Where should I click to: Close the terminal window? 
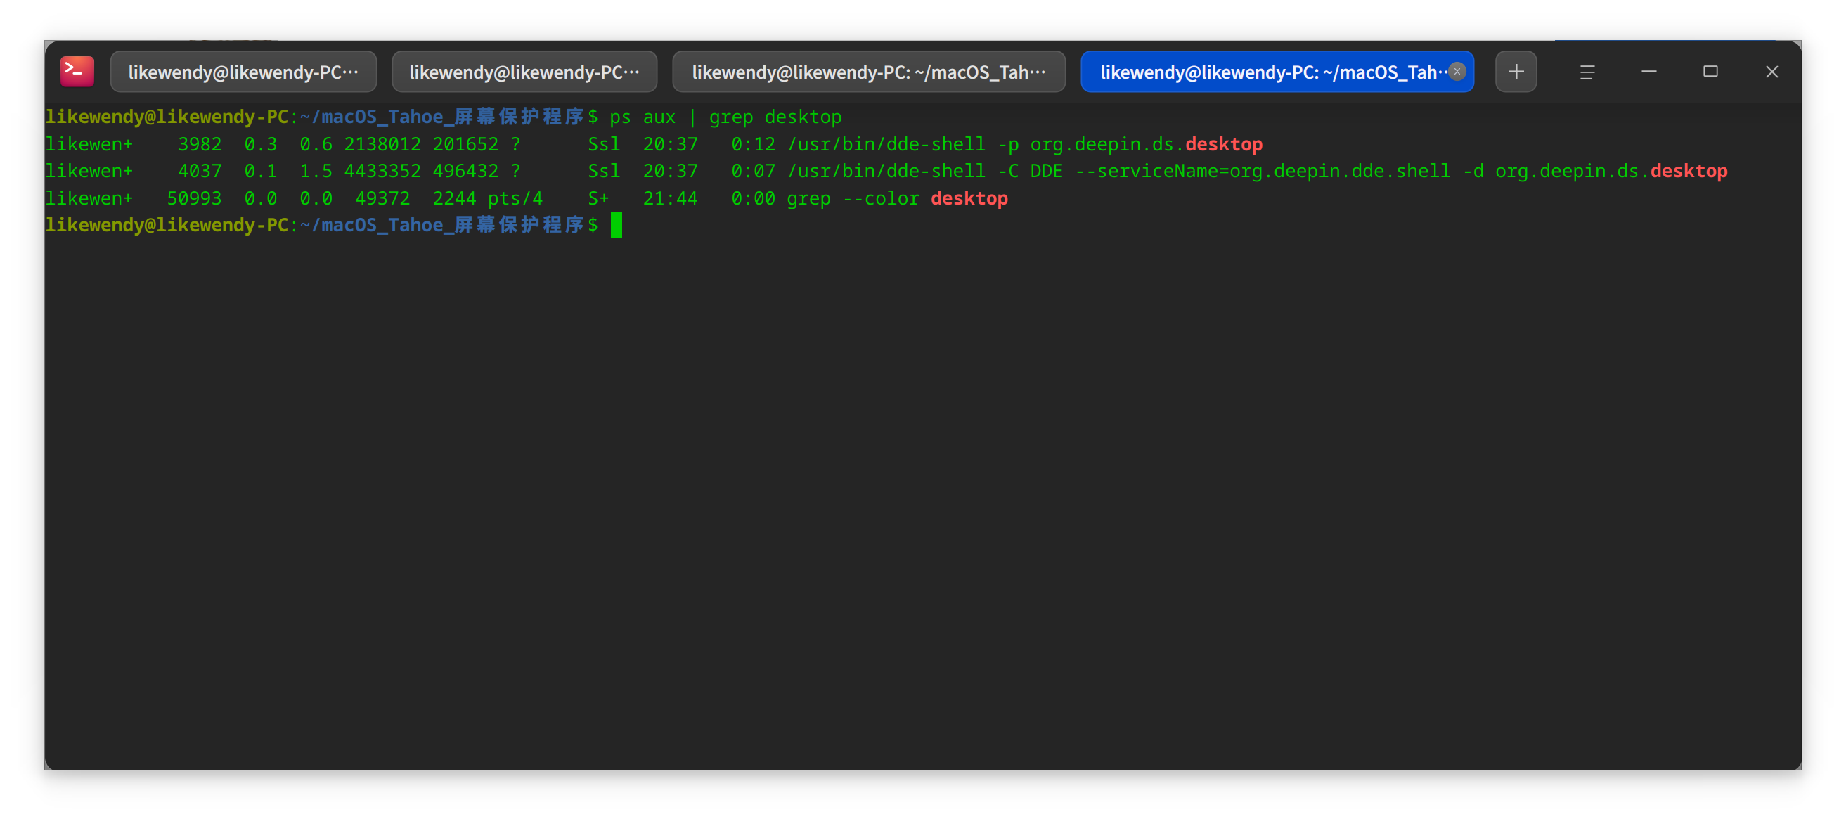coord(1771,72)
